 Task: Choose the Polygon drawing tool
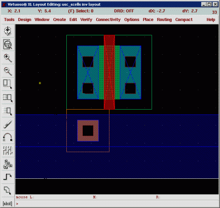coord(8,190)
